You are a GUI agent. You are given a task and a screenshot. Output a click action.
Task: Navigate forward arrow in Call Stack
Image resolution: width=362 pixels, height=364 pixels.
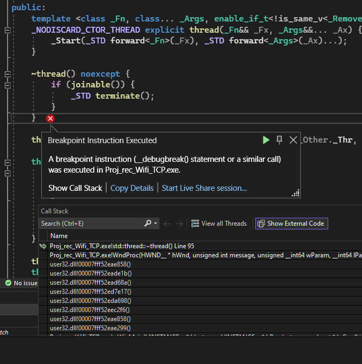pyautogui.click(x=179, y=224)
